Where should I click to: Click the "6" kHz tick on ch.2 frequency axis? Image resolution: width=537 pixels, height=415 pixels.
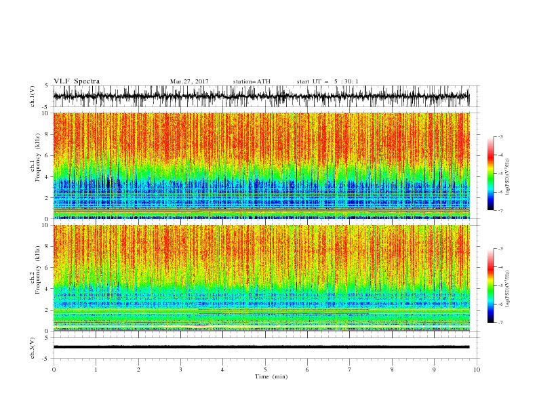pyautogui.click(x=48, y=267)
